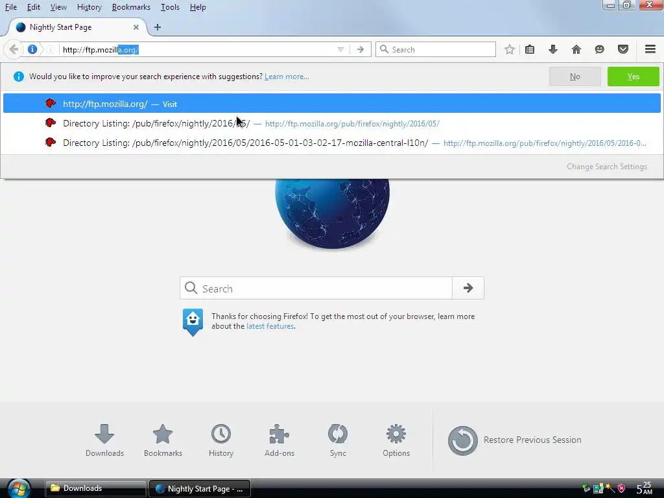This screenshot has width=664, height=498.
Task: Click the Nightly Start Page taskbar item
Action: click(200, 488)
